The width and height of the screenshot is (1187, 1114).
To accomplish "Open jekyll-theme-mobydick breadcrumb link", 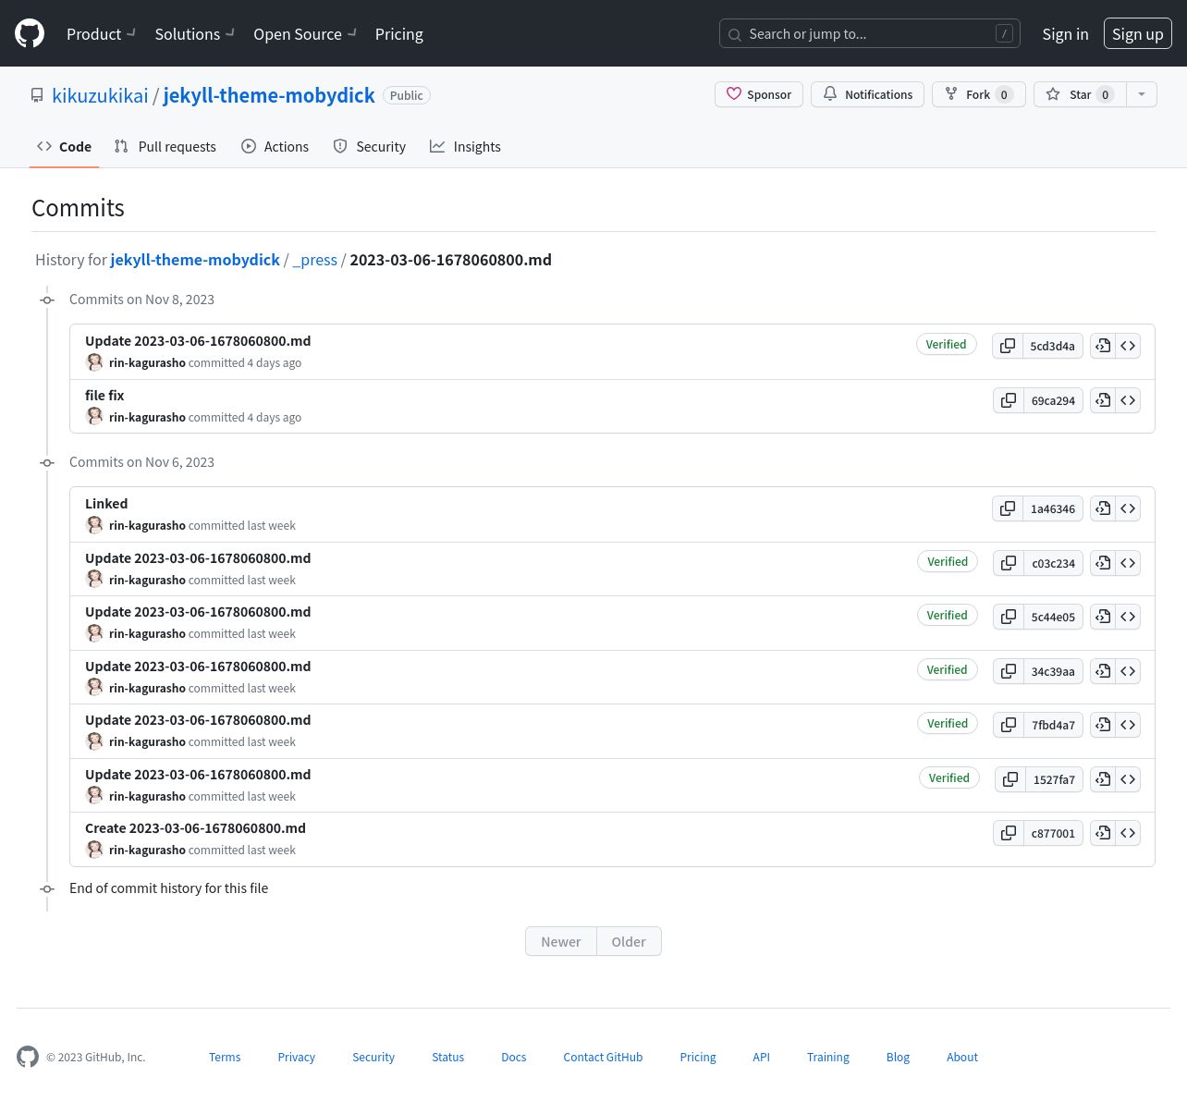I will (195, 260).
